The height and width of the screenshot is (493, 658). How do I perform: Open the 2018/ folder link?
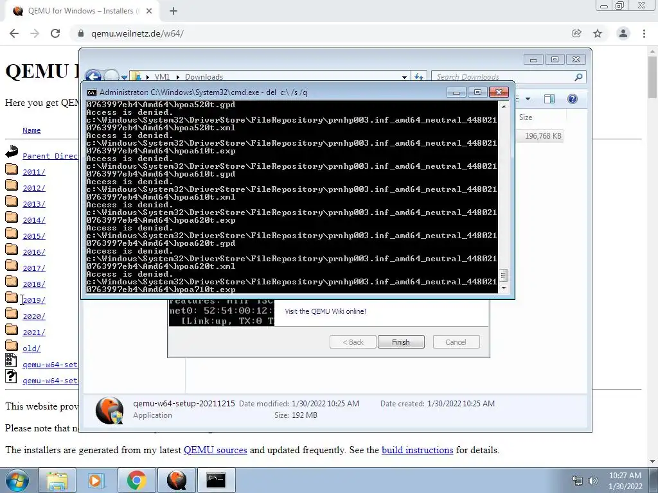[34, 284]
